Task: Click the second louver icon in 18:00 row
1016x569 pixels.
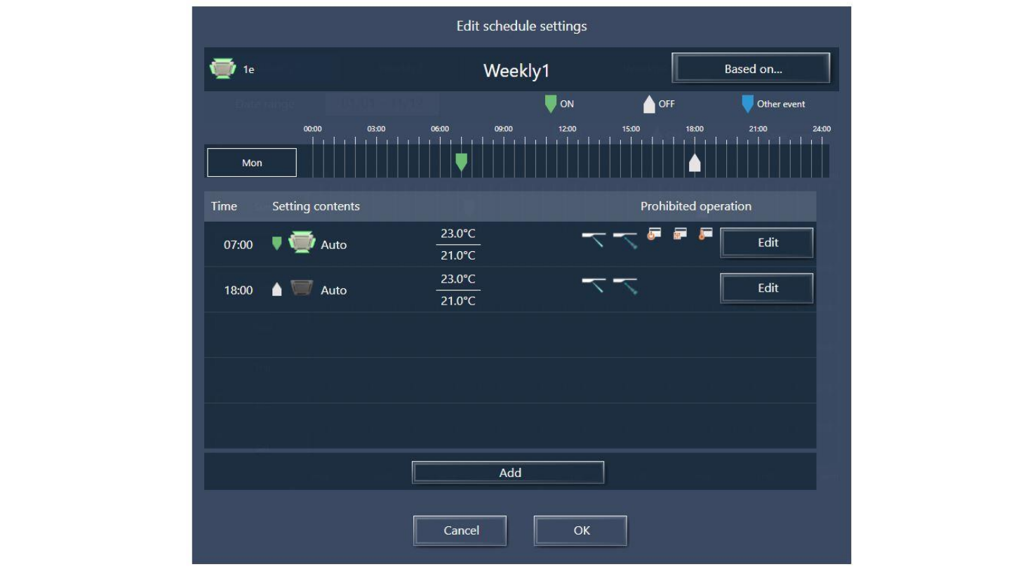Action: click(624, 286)
